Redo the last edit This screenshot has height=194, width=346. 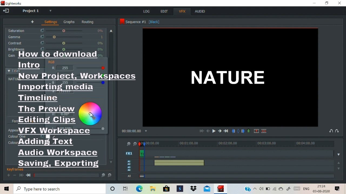pyautogui.click(x=337, y=131)
